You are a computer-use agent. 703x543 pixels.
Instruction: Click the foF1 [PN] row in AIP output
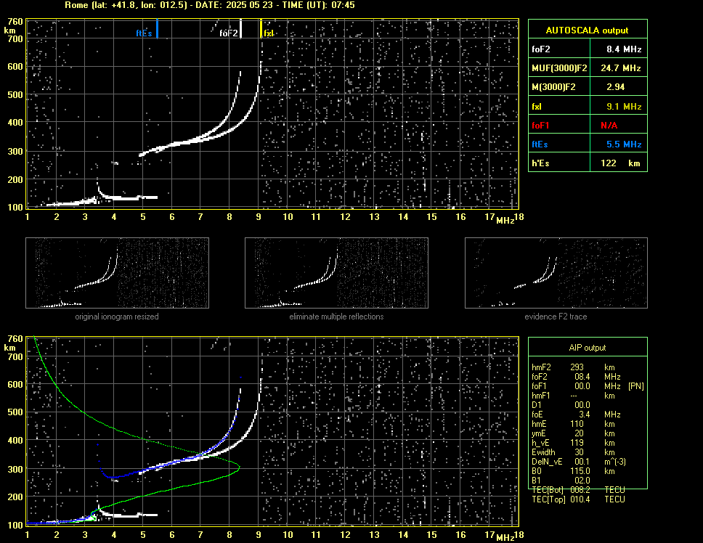coord(588,386)
